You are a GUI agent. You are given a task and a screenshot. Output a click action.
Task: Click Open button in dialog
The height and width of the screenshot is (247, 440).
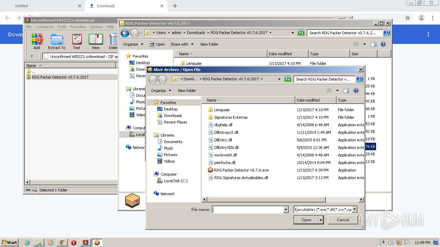(x=306, y=220)
